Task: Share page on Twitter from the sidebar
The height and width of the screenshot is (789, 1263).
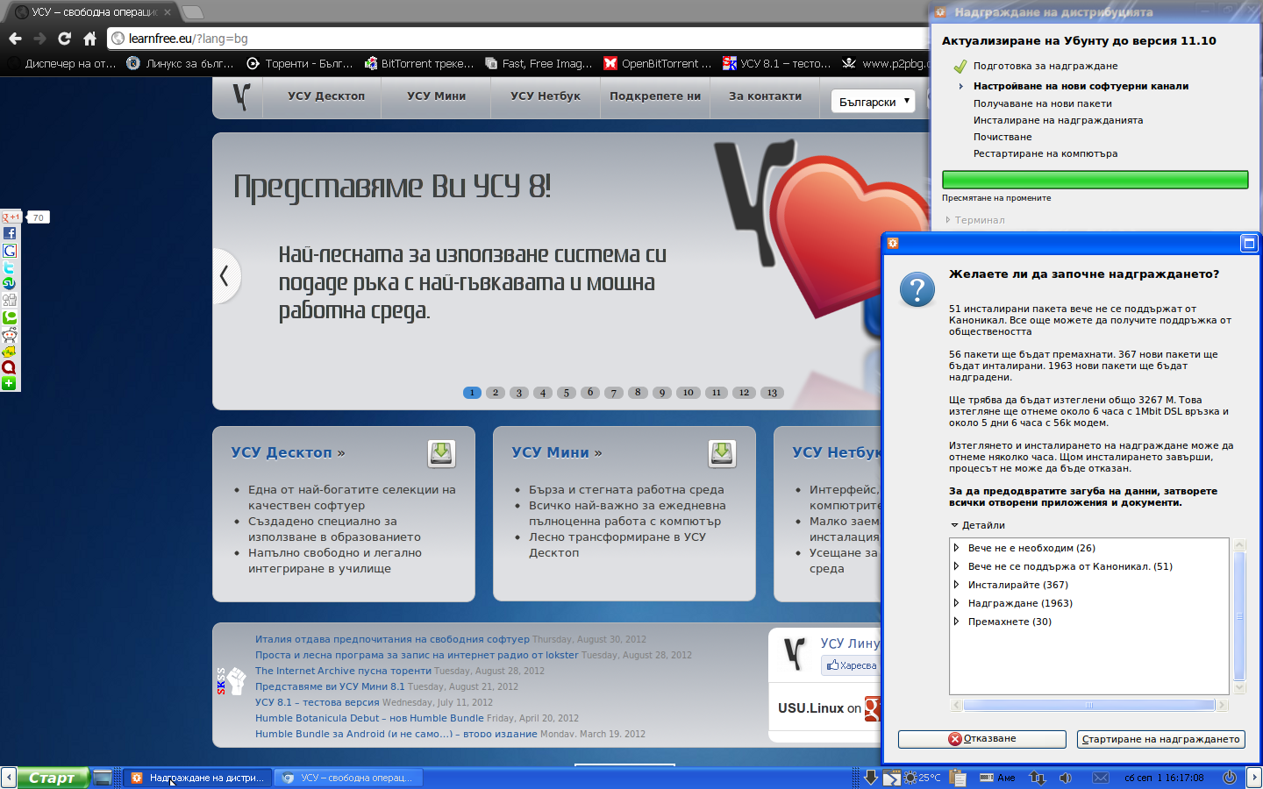Action: 9,267
